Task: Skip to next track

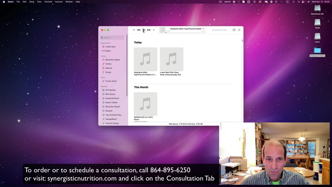Action: point(149,30)
